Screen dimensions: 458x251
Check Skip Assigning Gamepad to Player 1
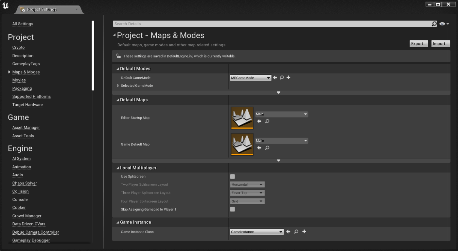[x=232, y=209]
